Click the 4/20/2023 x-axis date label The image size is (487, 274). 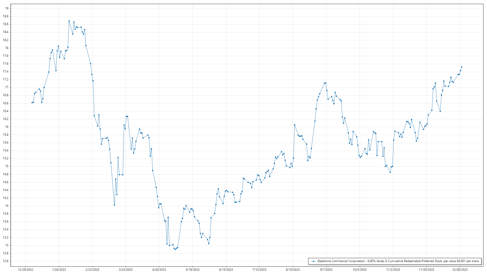[x=159, y=270]
